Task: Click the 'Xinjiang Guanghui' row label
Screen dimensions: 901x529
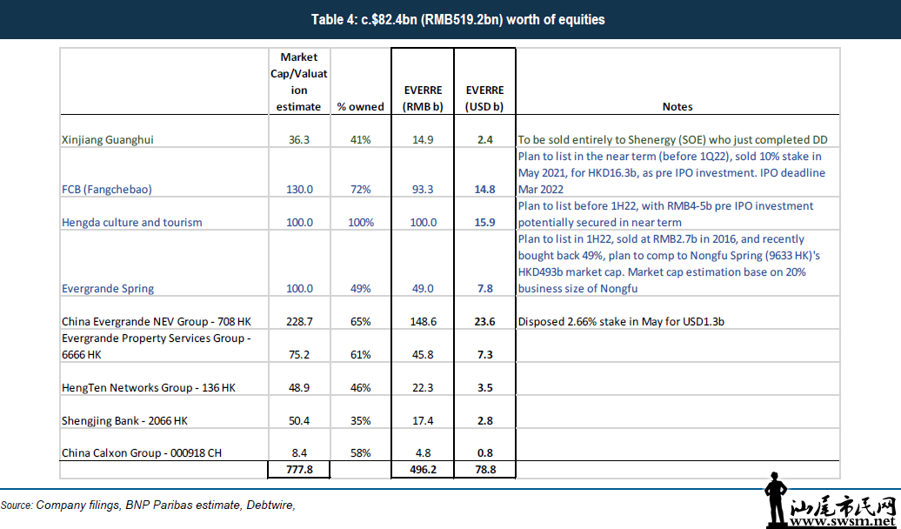Action: [x=108, y=140]
